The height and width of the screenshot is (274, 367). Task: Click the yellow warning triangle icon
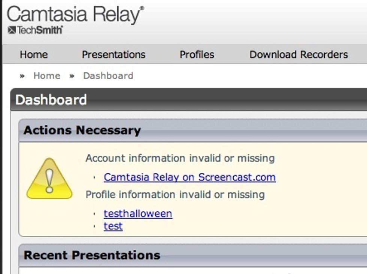click(x=49, y=179)
